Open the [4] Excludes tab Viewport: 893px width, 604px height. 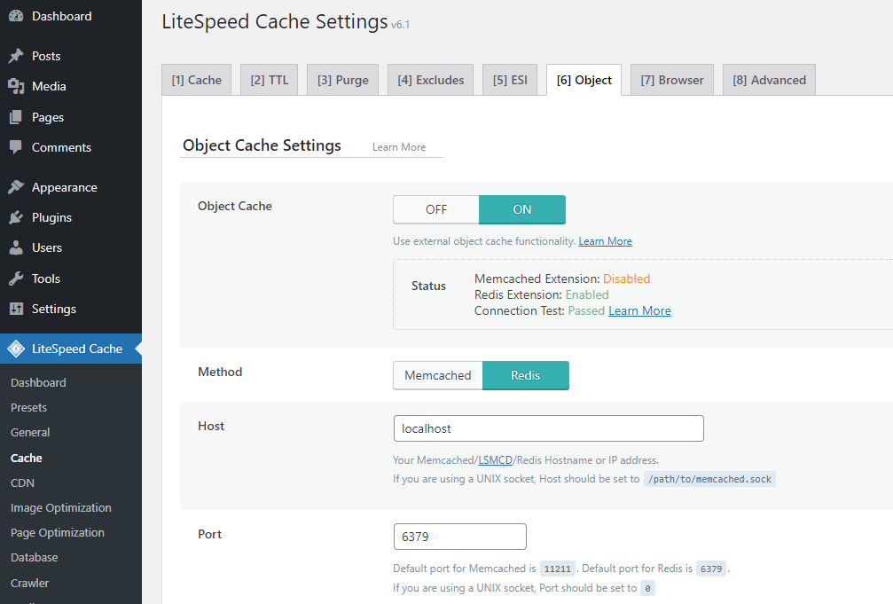(431, 80)
